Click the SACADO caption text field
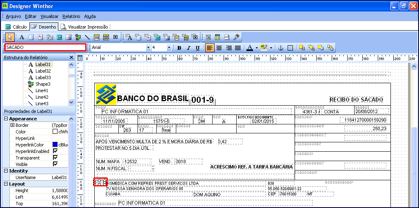 point(46,48)
